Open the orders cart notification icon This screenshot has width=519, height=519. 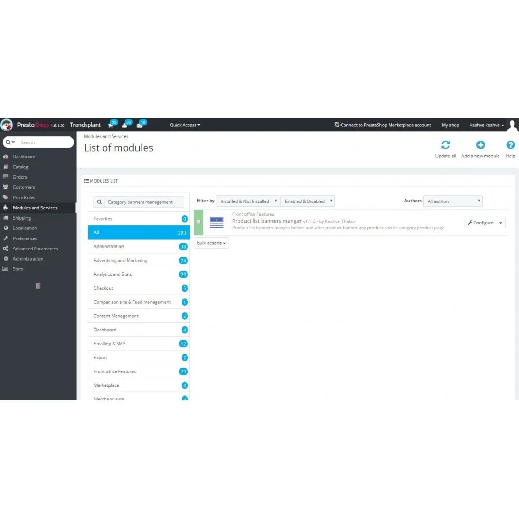[111, 125]
